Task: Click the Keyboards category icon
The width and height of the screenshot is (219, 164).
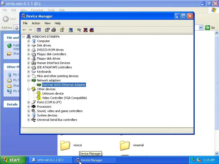Action: pyautogui.click(x=33, y=72)
